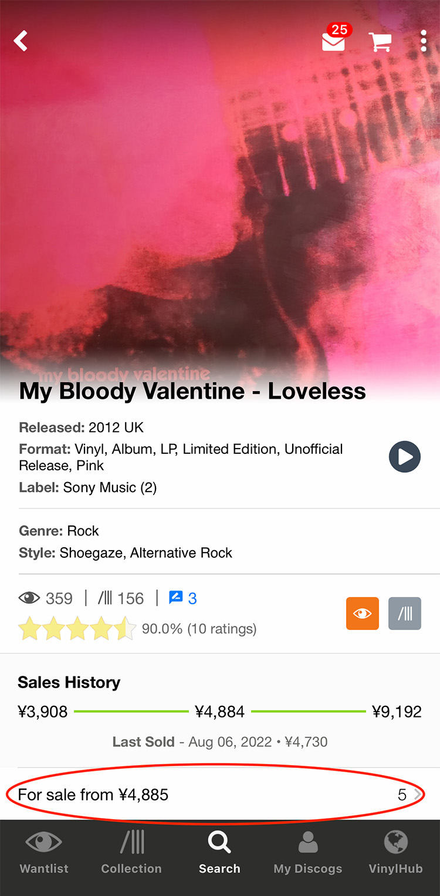This screenshot has height=896, width=440.
Task: Tap the 156 collection count icon
Action: (121, 598)
